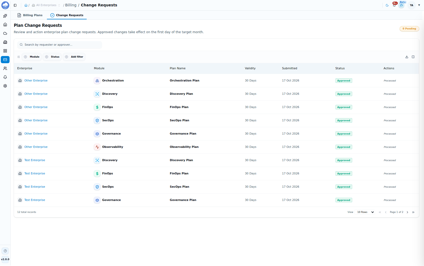Focus the search by requester field

click(60, 45)
